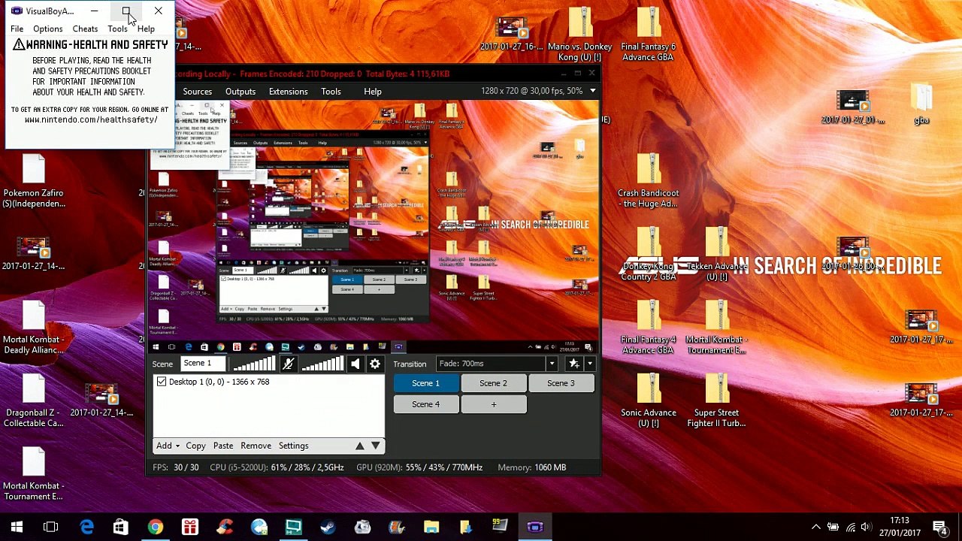Image resolution: width=962 pixels, height=541 pixels.
Task: Open the Action Center notifications icon
Action: point(939,527)
